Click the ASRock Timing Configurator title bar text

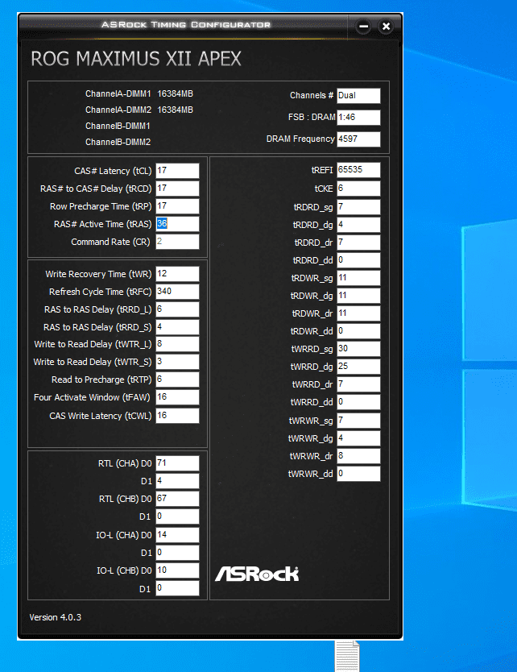186,25
